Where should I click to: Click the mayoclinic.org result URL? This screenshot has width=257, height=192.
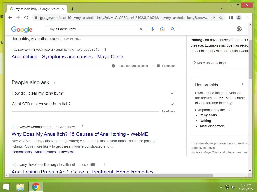tap(55, 49)
